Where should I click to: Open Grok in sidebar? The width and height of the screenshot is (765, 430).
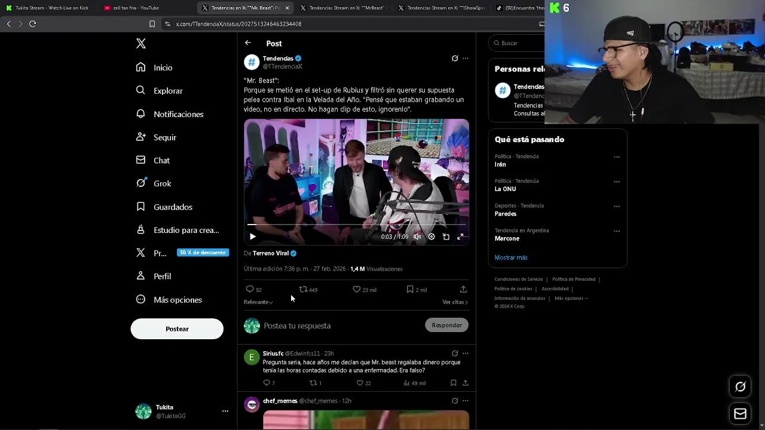pyautogui.click(x=154, y=183)
